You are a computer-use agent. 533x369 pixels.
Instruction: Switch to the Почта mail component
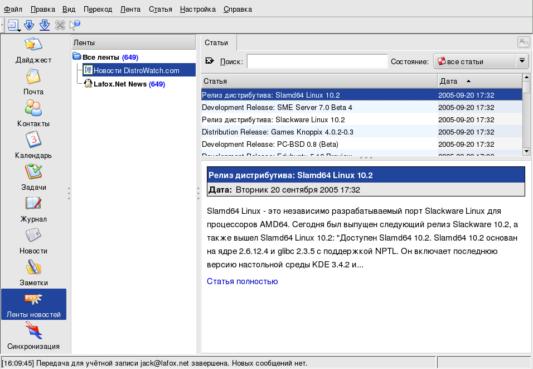(x=33, y=83)
